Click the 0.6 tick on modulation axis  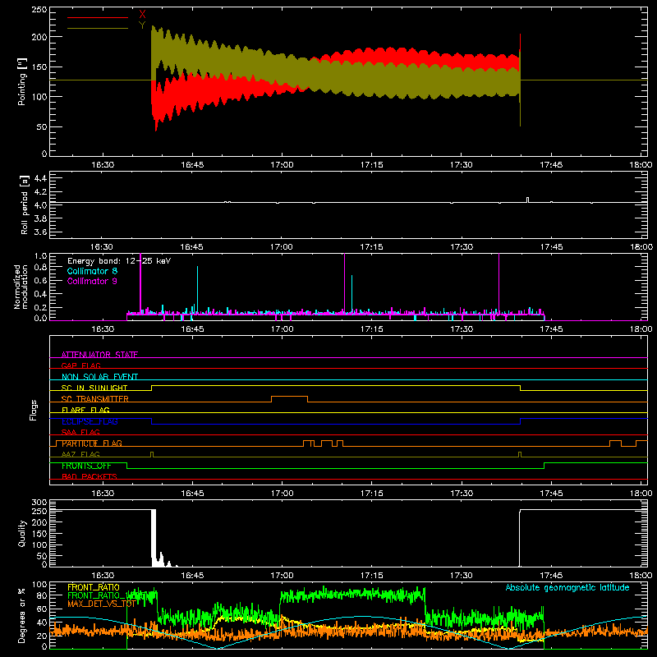click(40, 281)
